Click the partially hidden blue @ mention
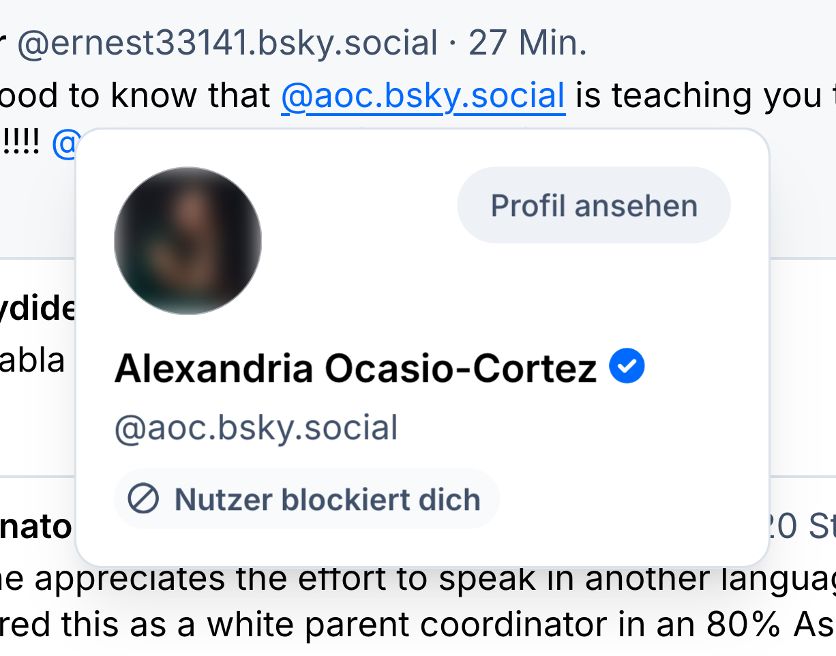This screenshot has height=656, width=836. tap(63, 144)
